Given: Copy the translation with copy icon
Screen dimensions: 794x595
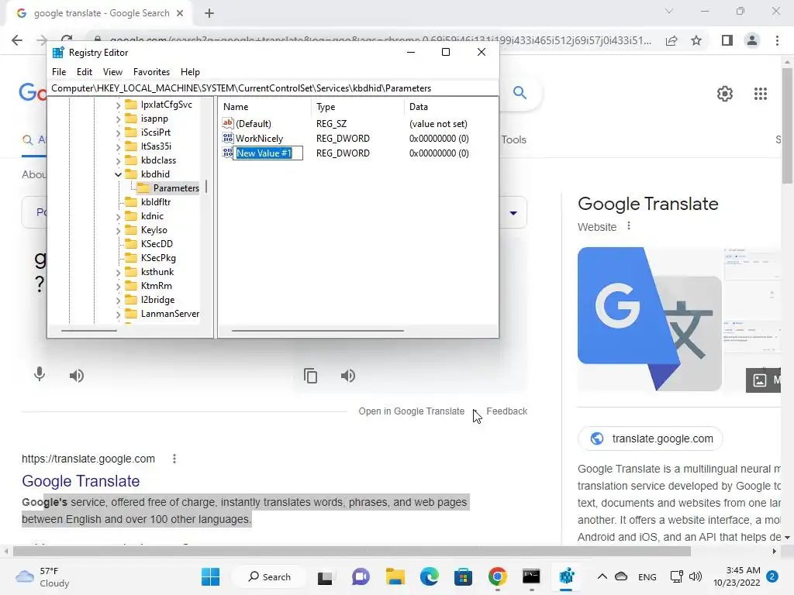Looking at the screenshot, I should [310, 376].
